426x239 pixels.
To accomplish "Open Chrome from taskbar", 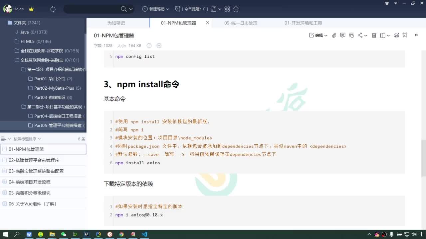I will tap(121, 234).
